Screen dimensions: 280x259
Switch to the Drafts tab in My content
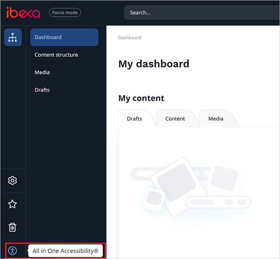pyautogui.click(x=134, y=118)
